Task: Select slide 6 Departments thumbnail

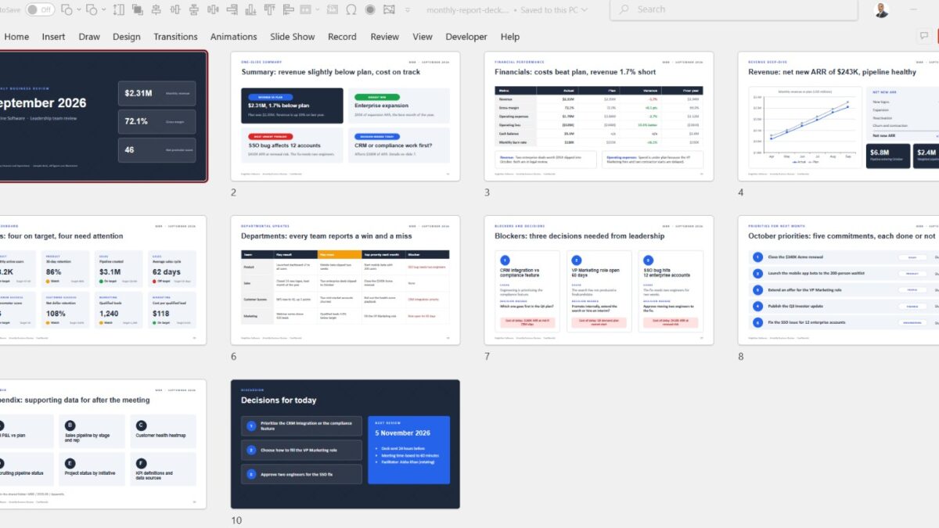Action: pyautogui.click(x=345, y=280)
